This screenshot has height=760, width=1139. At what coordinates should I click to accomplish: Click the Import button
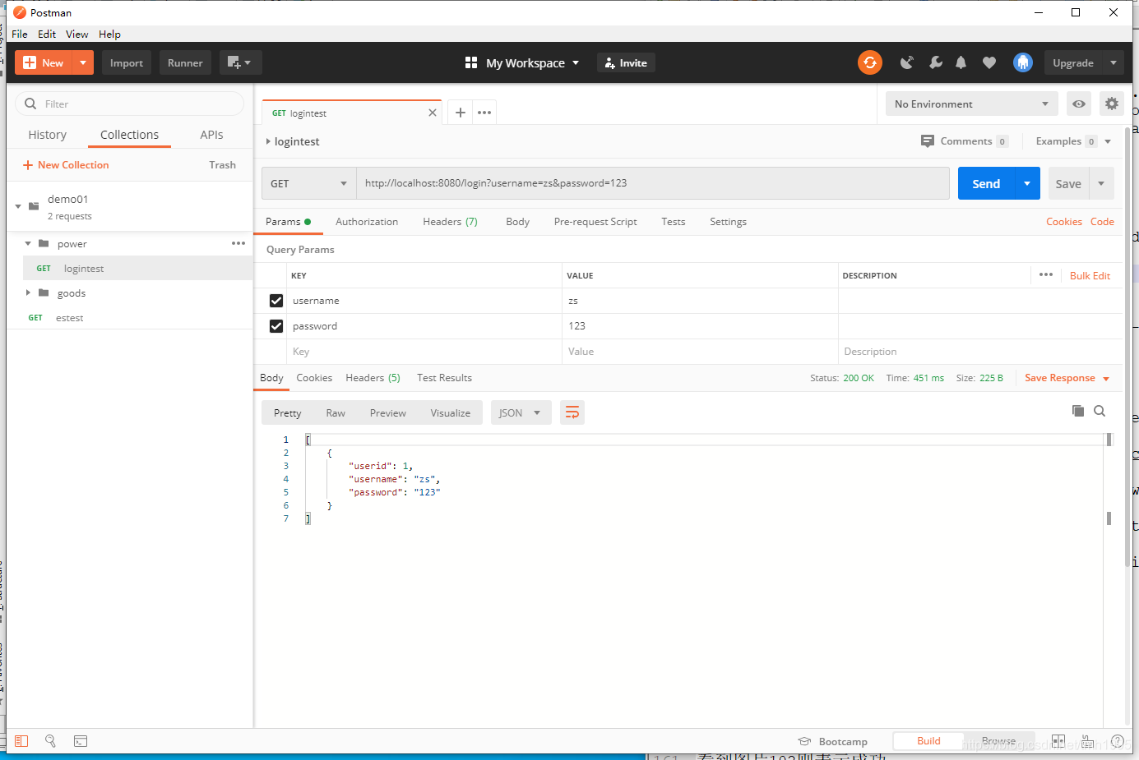pos(127,62)
